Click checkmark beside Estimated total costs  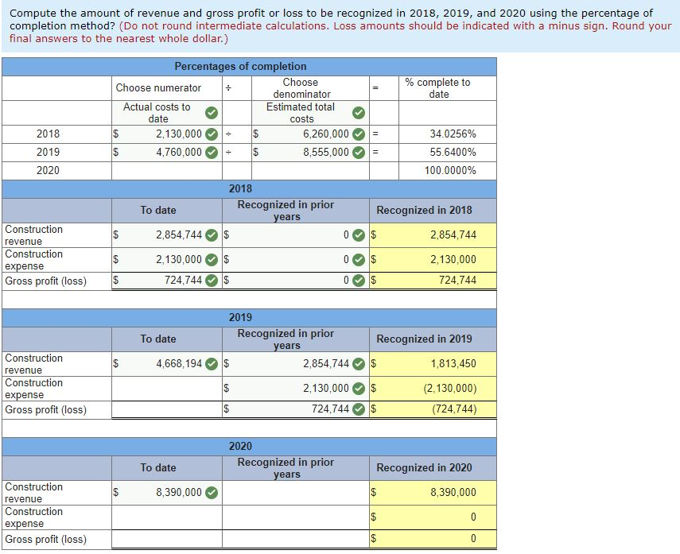[x=358, y=113]
